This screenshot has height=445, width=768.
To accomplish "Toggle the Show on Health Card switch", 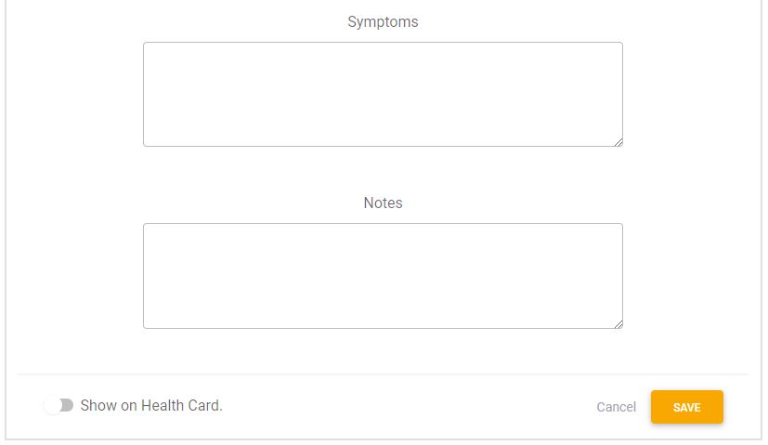I will (x=59, y=405).
